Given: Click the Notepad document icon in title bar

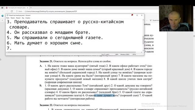Looking at the screenshot, I should coord(7,15).
